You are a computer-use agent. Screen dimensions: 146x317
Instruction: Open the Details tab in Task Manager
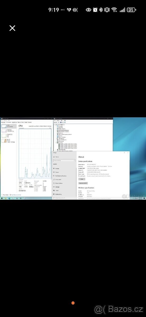(26, 122)
